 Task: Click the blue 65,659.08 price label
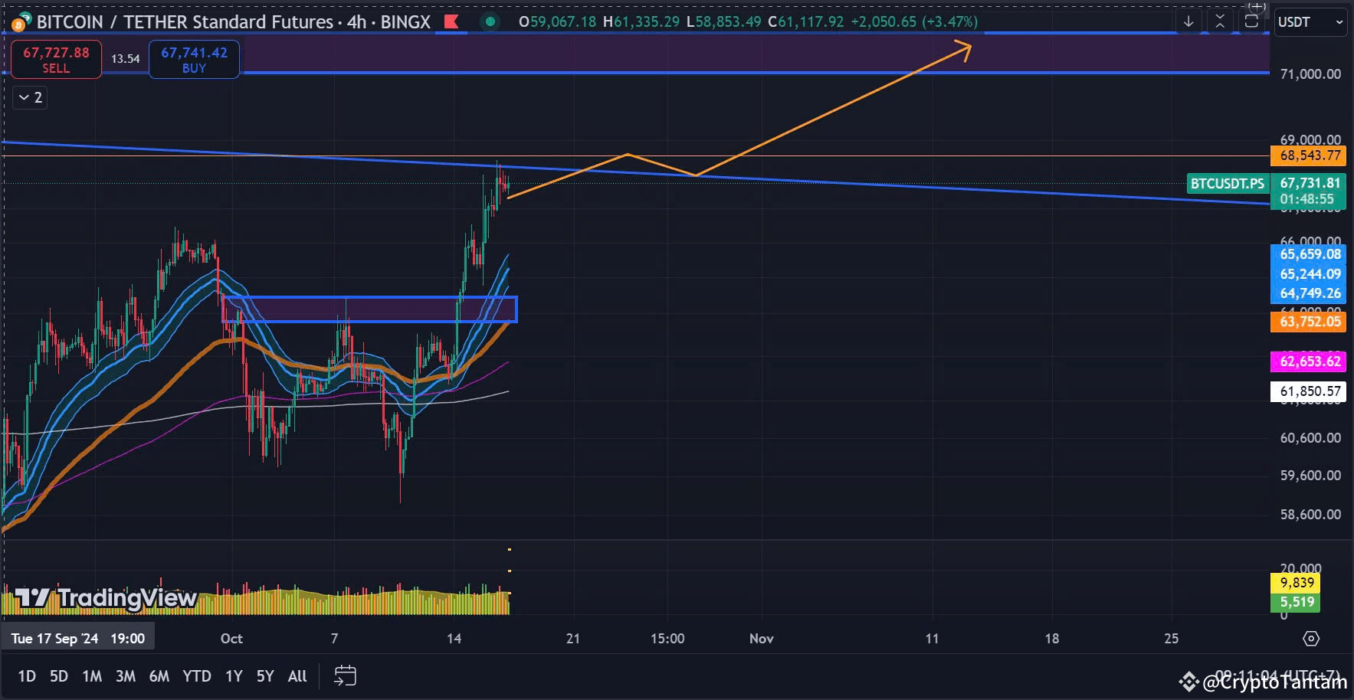(1309, 254)
